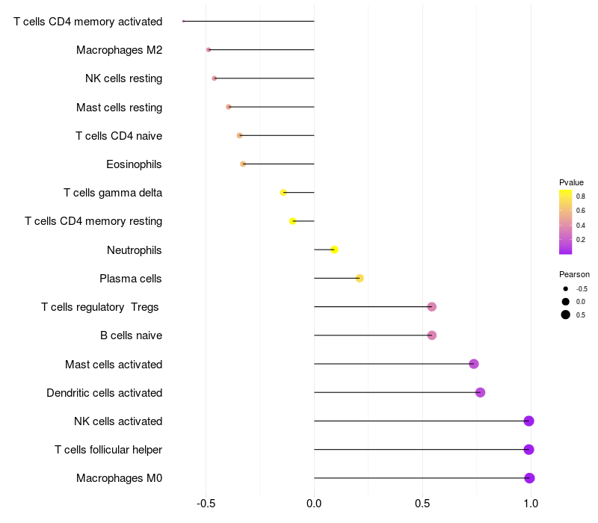Select the Neutrophils yellow data point
This screenshot has height=523, width=598.
click(x=334, y=250)
